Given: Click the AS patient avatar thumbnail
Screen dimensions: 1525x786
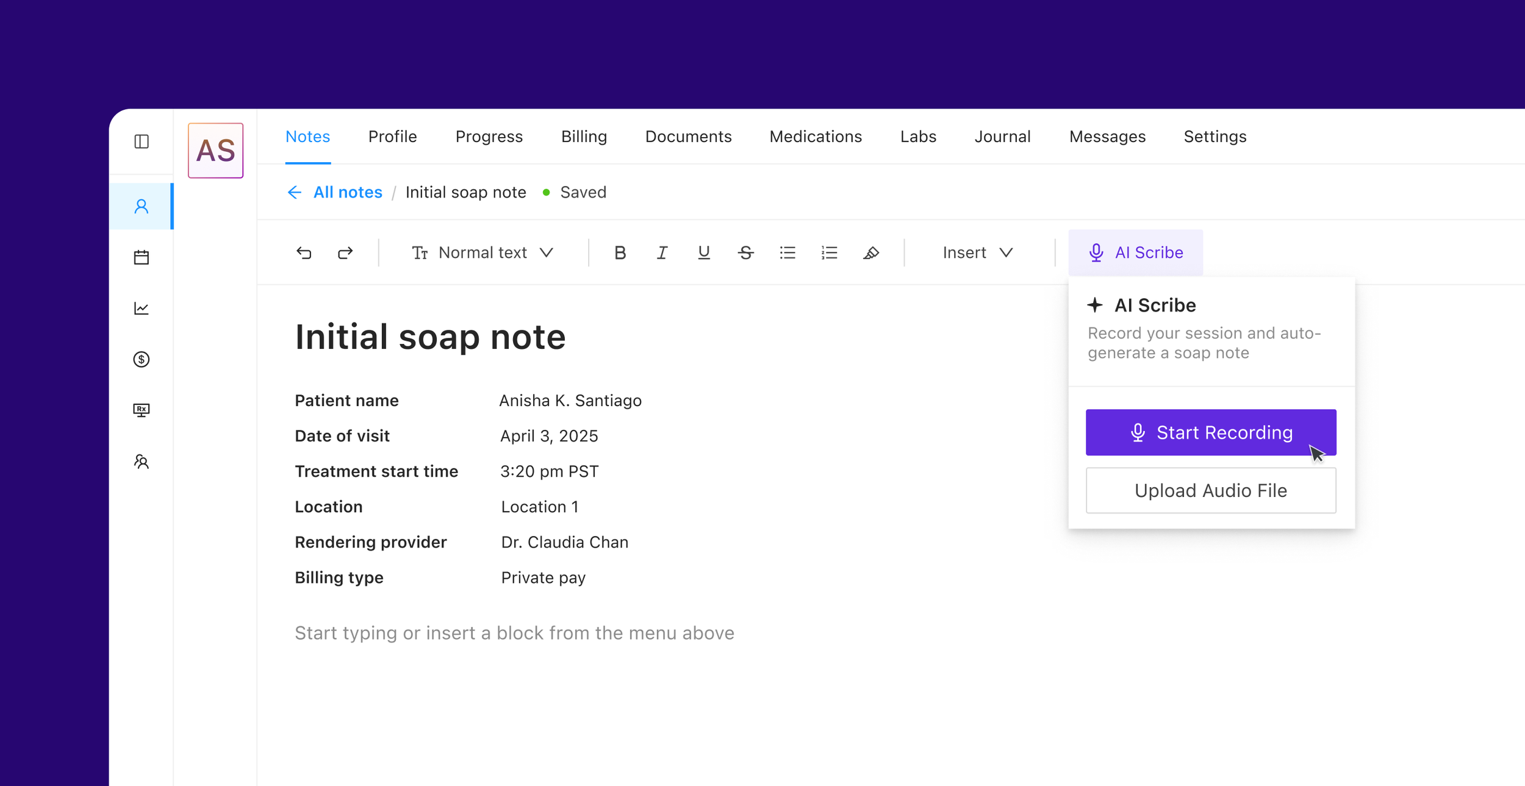Looking at the screenshot, I should click(x=216, y=151).
